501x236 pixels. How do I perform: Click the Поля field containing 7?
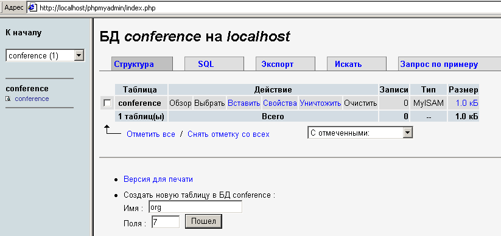point(166,221)
